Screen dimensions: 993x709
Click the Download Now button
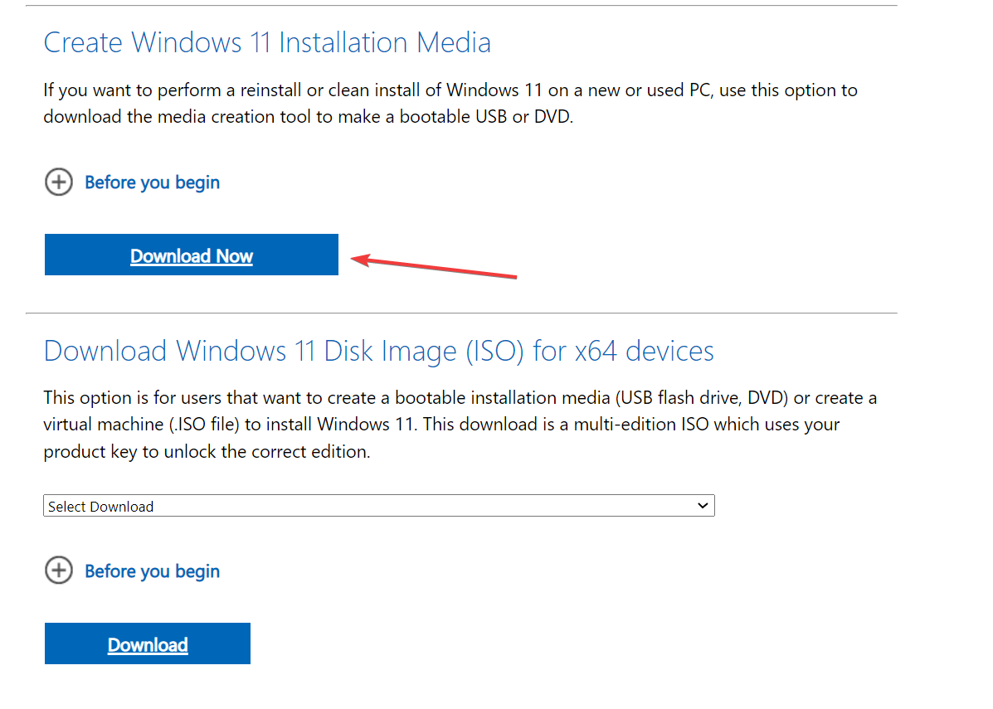click(x=192, y=255)
